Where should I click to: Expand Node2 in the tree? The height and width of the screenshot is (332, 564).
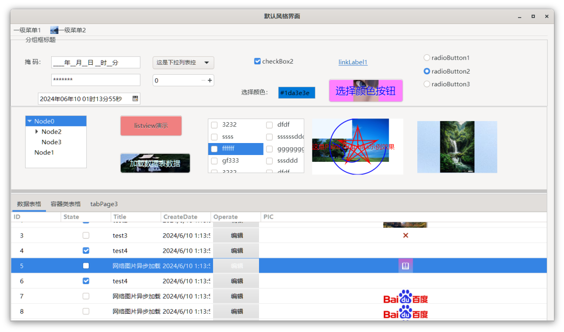[x=37, y=132]
